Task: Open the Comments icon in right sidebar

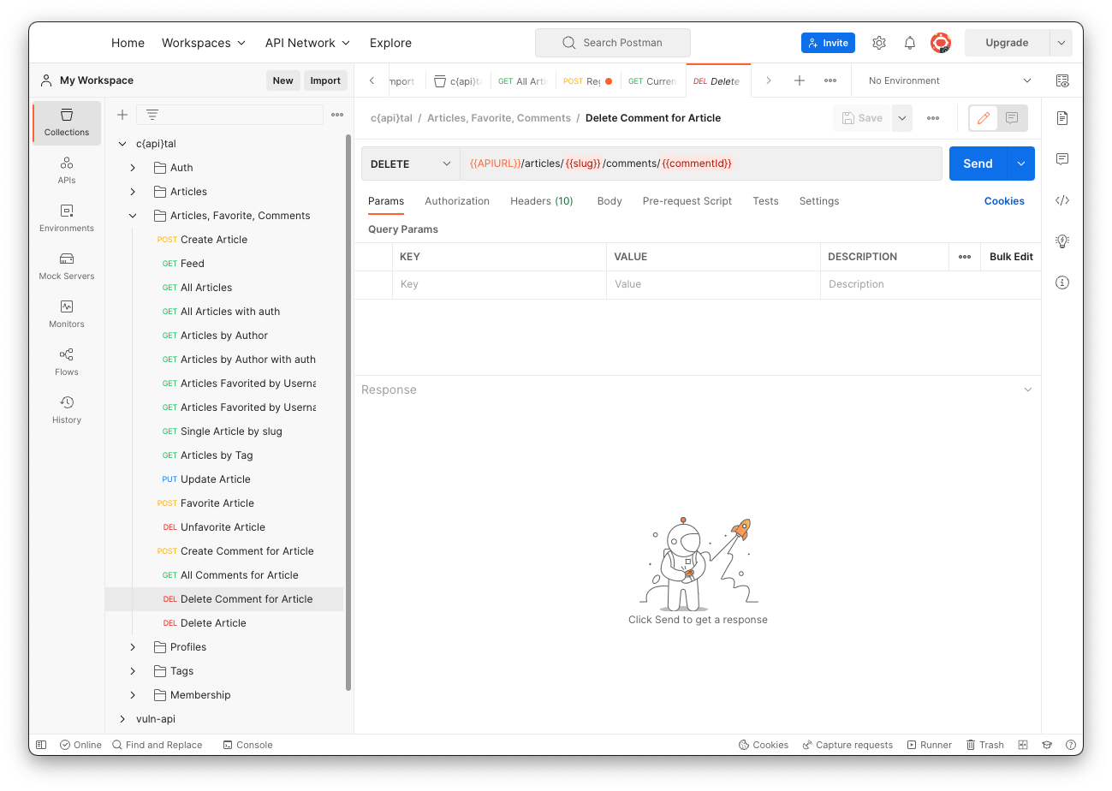Action: point(1062,159)
